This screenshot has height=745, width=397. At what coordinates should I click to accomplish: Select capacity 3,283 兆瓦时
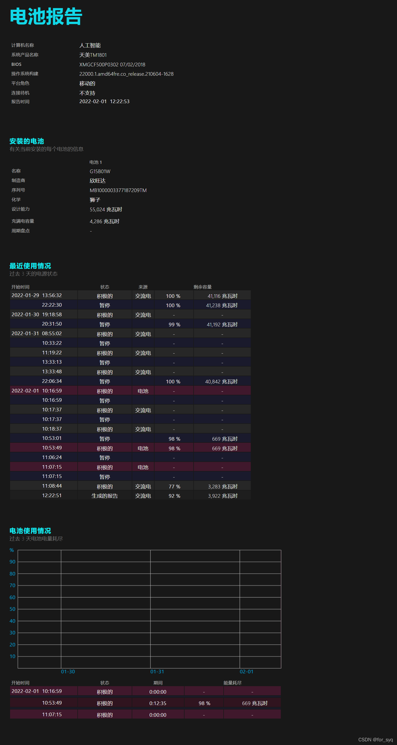pos(223,487)
